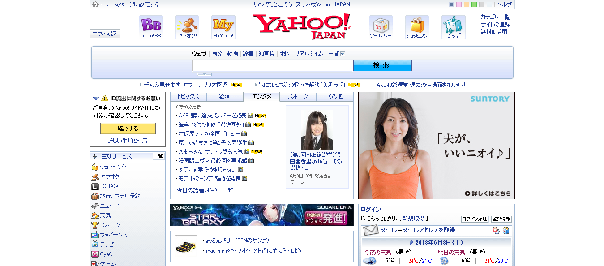Select the green theme color swatch
604x266 pixels.
474,4
